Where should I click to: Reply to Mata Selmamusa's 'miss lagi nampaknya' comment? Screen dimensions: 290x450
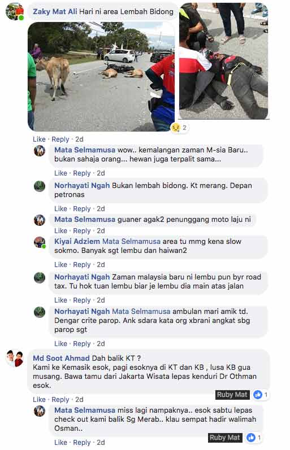click(x=82, y=443)
